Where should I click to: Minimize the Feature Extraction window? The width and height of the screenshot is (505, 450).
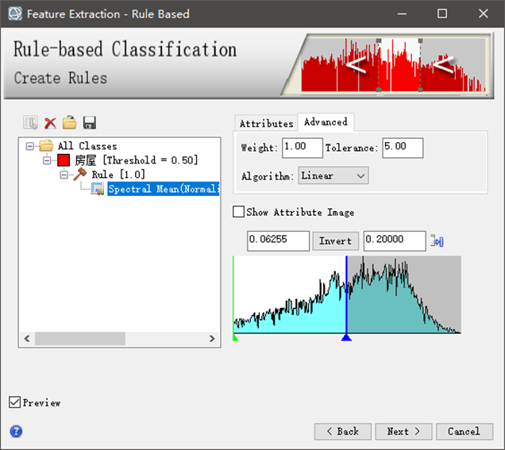pos(402,13)
